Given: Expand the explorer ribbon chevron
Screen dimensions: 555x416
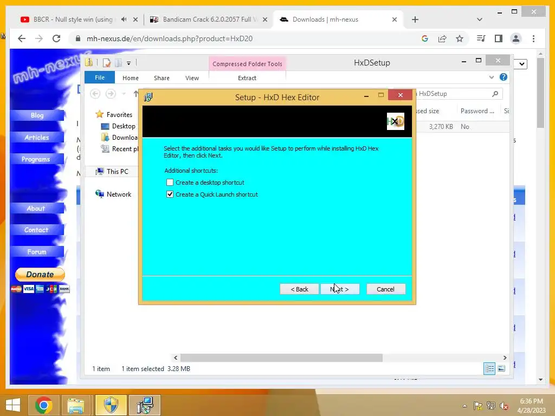Looking at the screenshot, I should [491, 77].
